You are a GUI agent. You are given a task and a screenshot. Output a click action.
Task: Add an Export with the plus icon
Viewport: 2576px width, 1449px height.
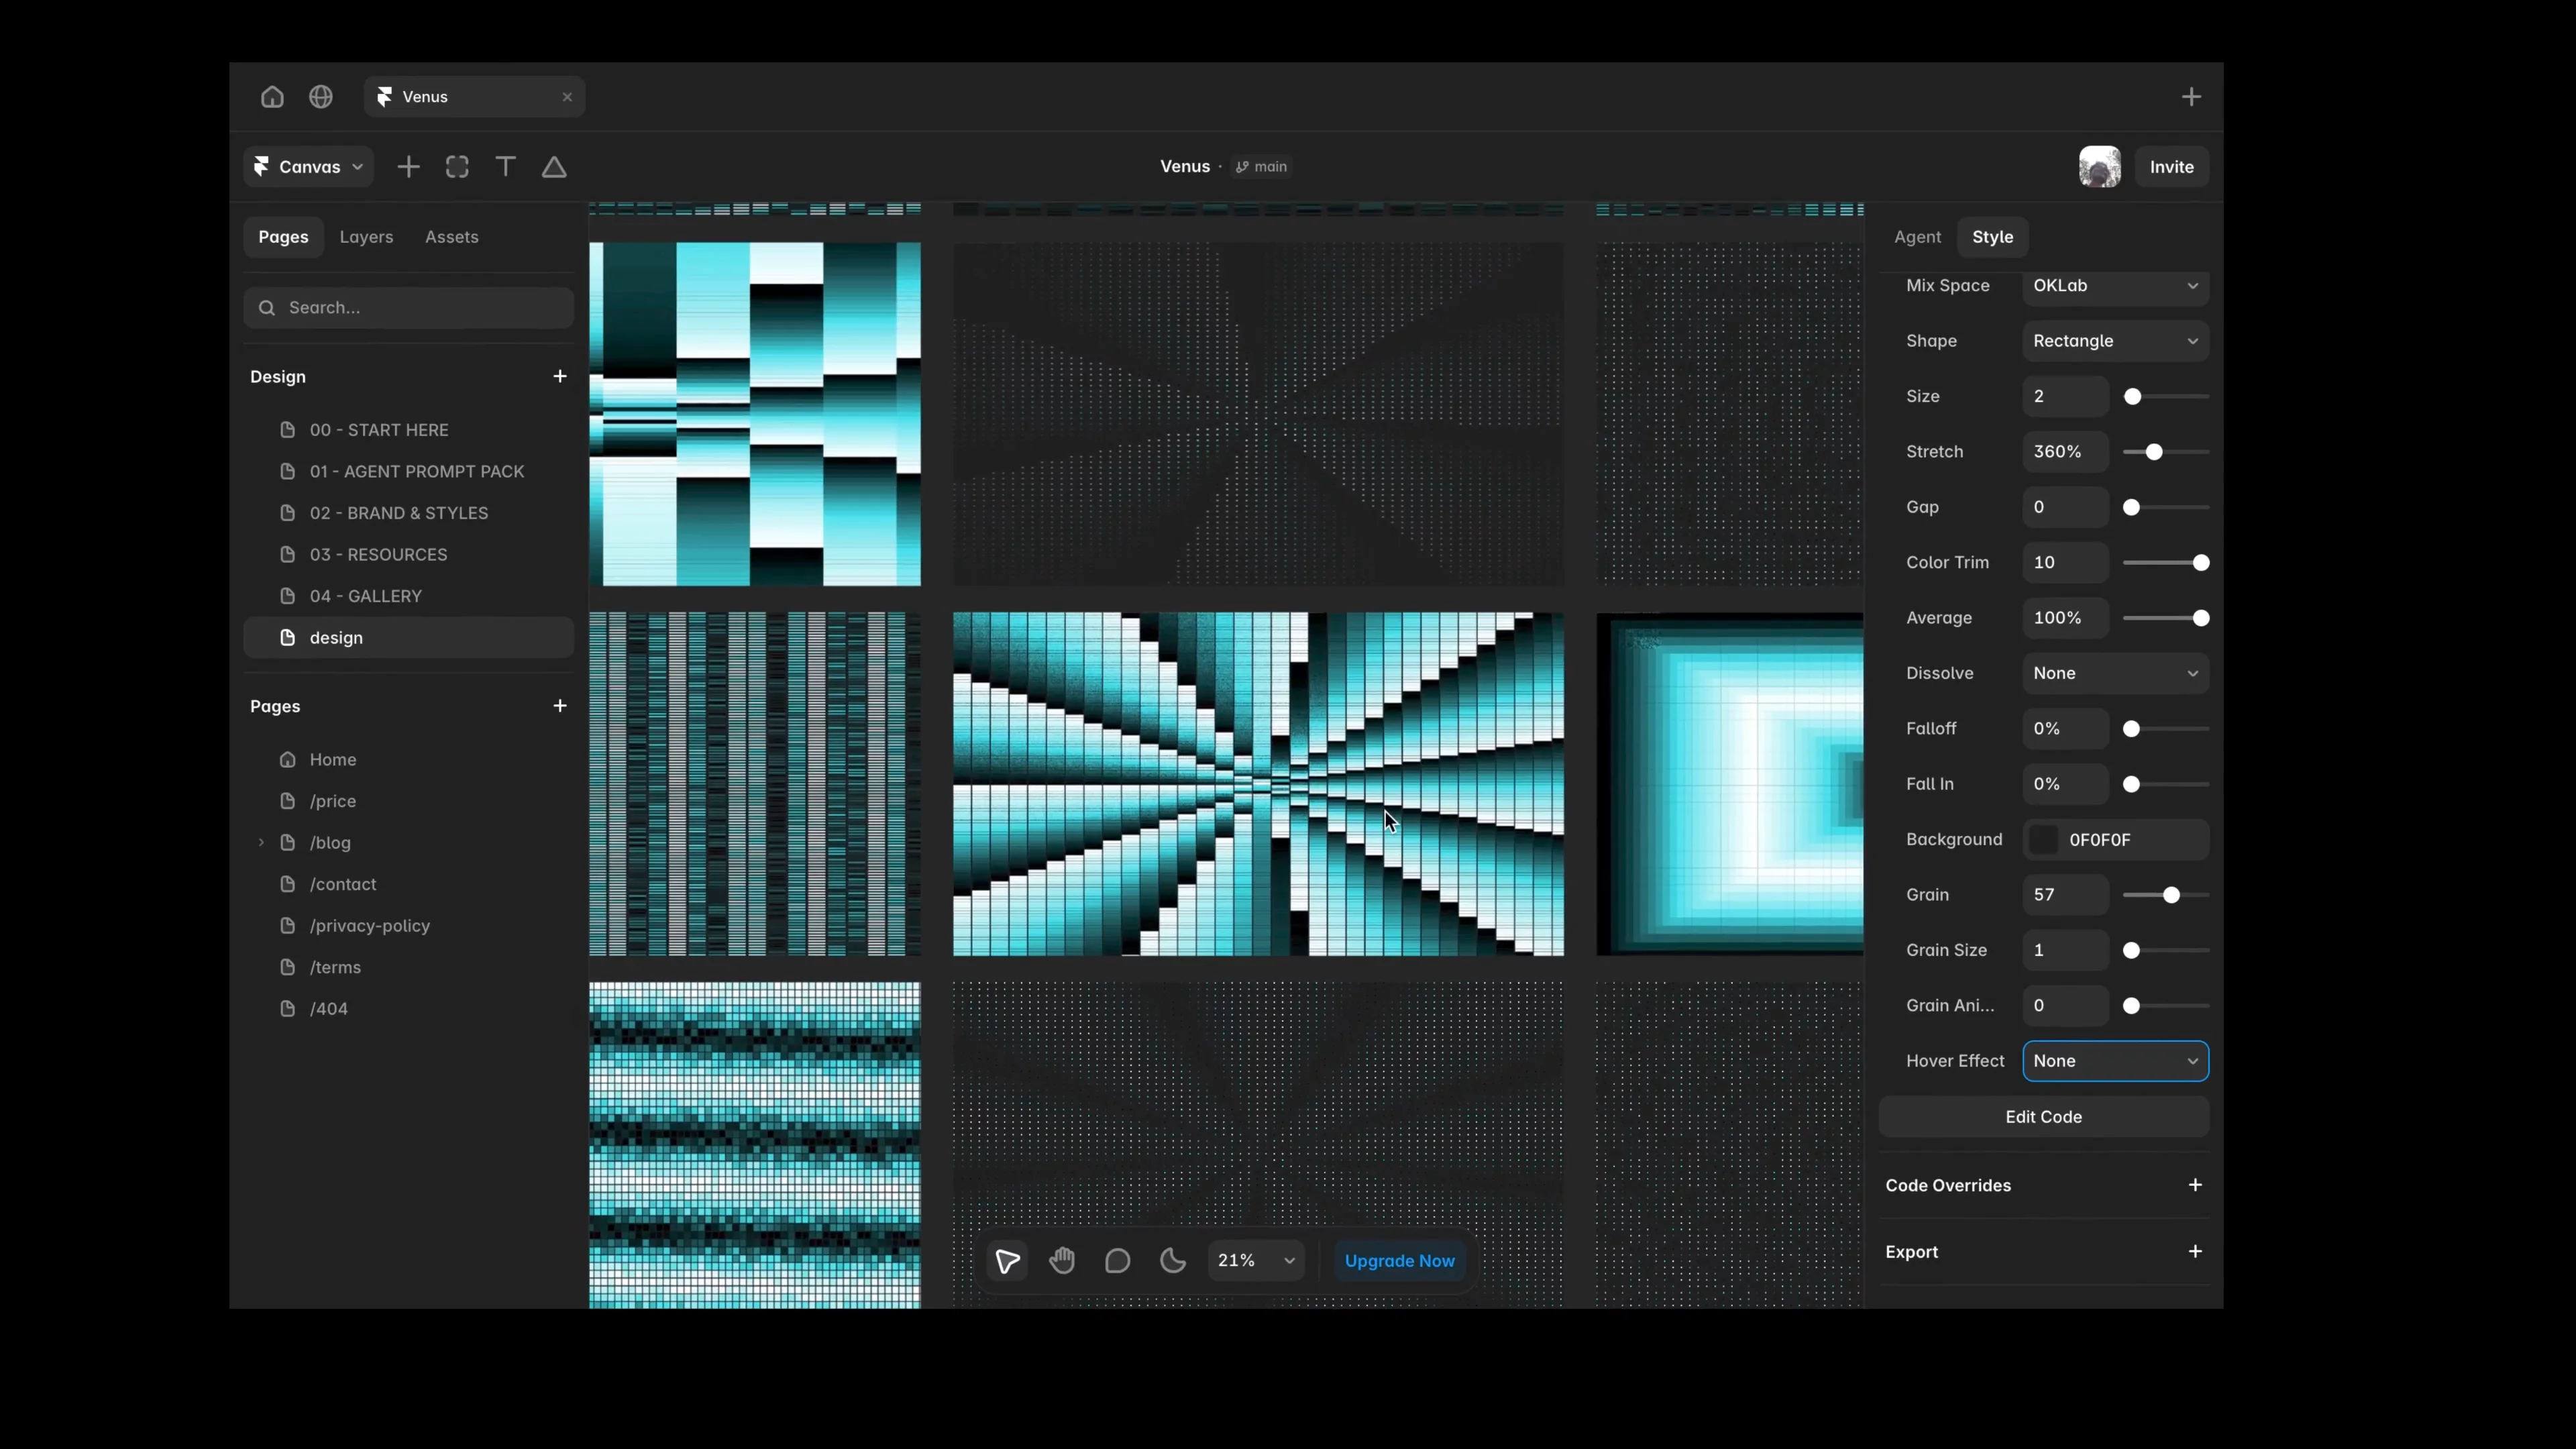(x=2195, y=1252)
